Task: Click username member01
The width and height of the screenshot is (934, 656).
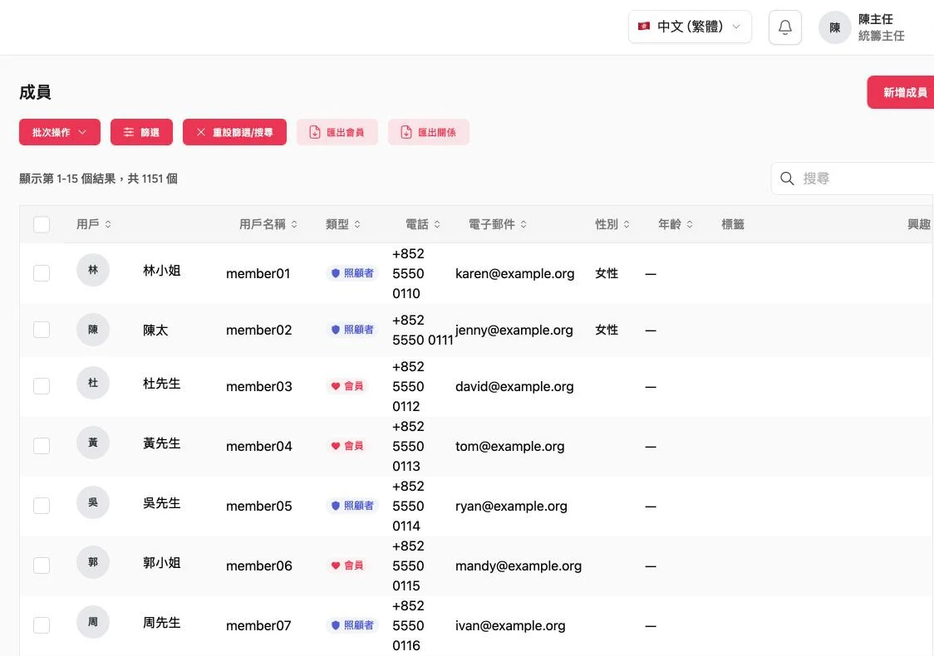Action: click(258, 274)
